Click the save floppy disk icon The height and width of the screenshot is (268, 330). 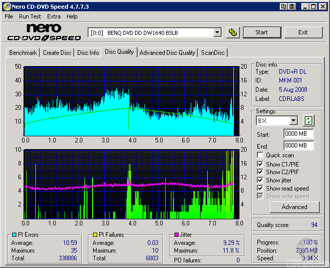[292, 7]
